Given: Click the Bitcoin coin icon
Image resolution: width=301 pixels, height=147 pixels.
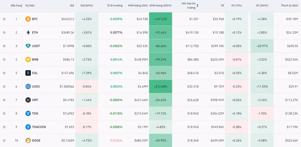Looking at the screenshot, I should pos(28,19).
